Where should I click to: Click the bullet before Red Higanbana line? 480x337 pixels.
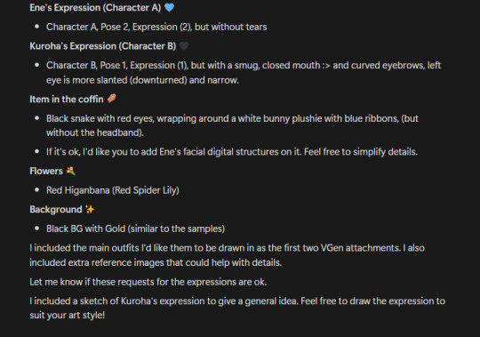tap(37, 189)
